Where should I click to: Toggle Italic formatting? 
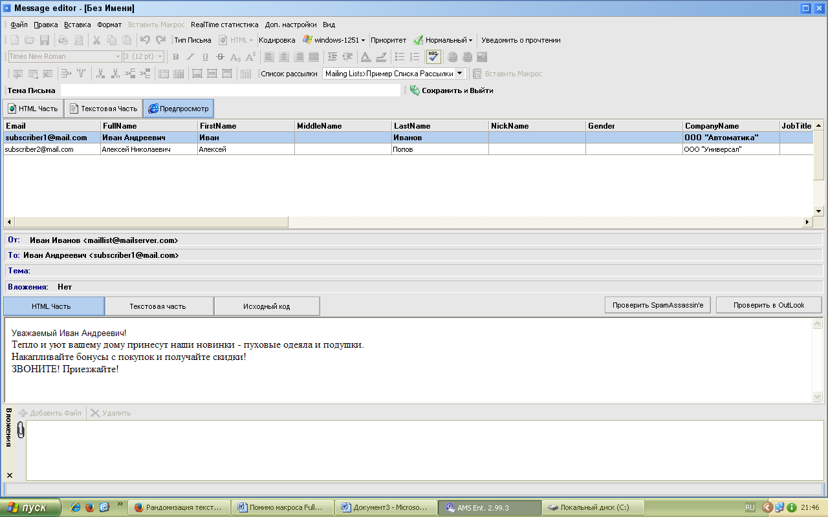click(x=191, y=57)
